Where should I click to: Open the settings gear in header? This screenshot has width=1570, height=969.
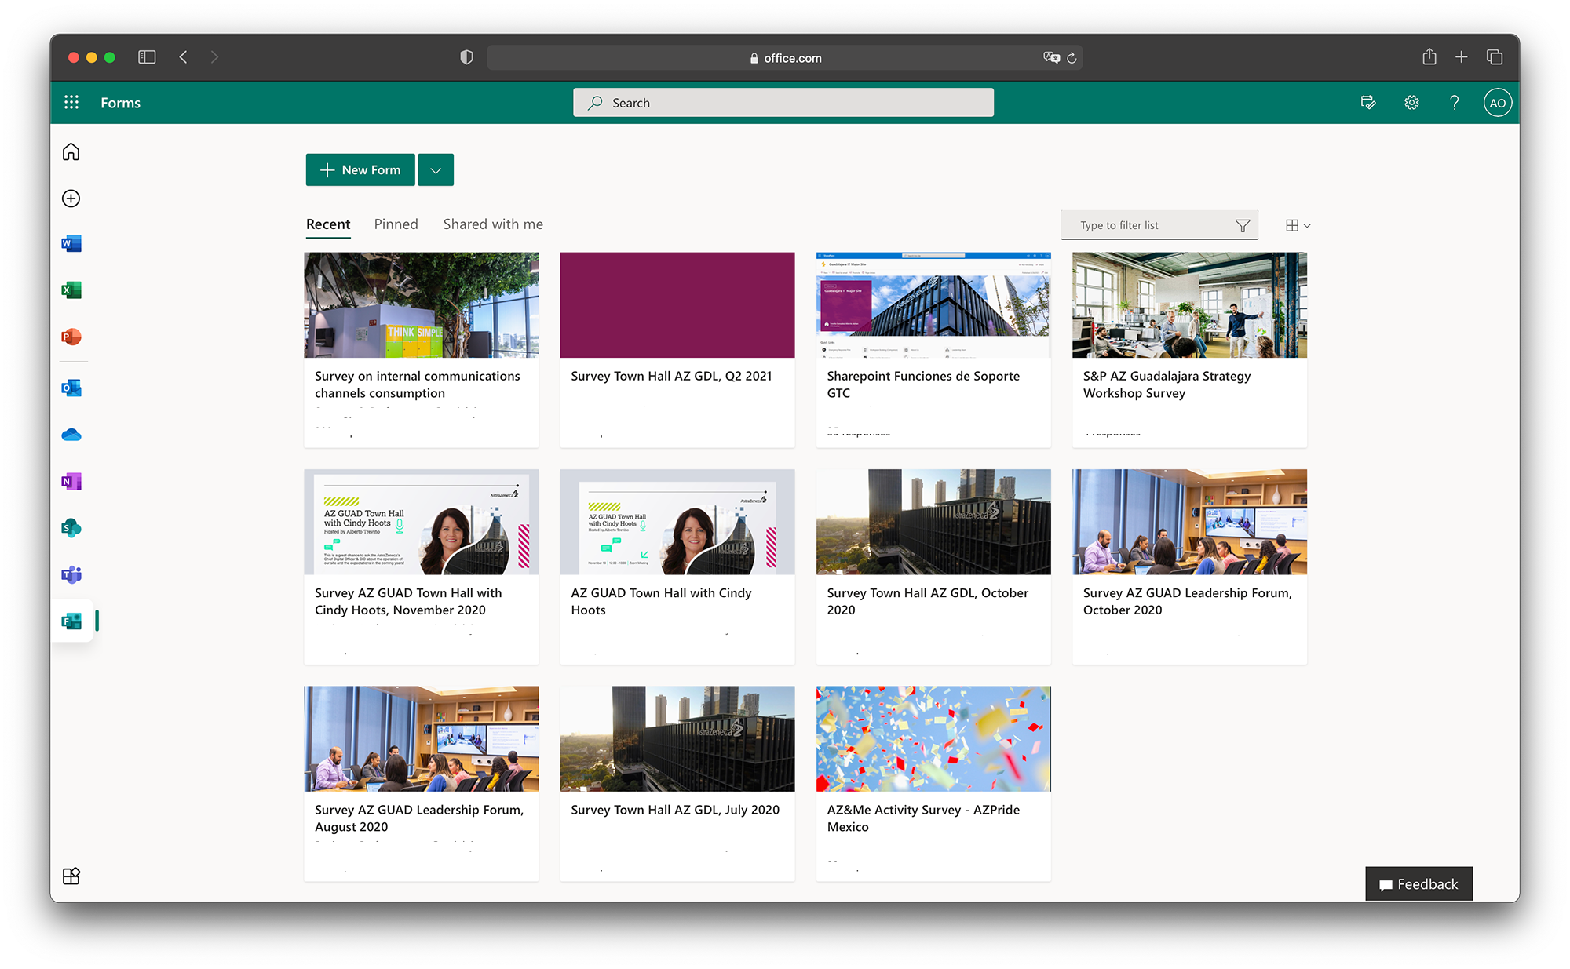coord(1411,103)
